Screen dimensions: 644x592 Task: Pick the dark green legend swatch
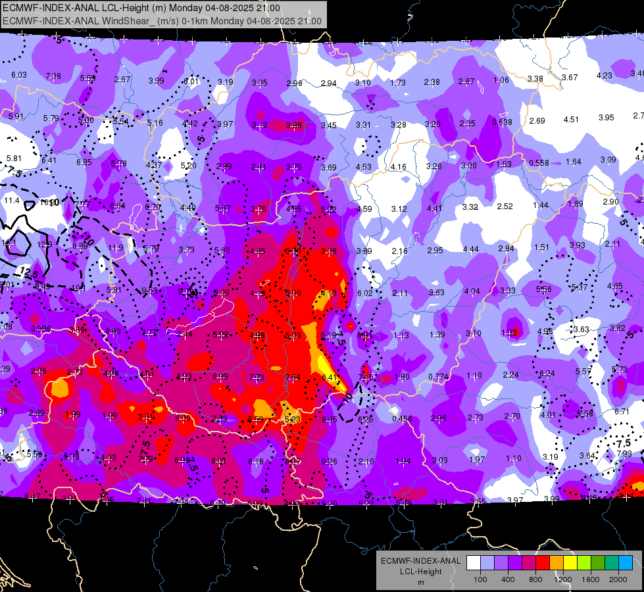point(597,563)
